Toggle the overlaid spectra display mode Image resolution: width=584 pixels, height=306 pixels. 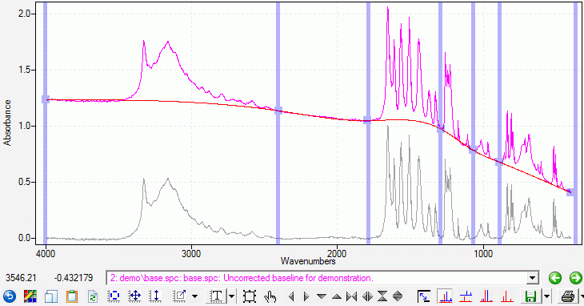pos(446,296)
